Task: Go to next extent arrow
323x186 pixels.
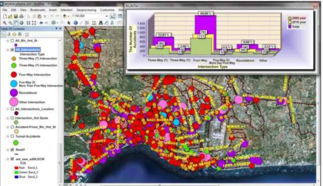Action: pos(47,22)
